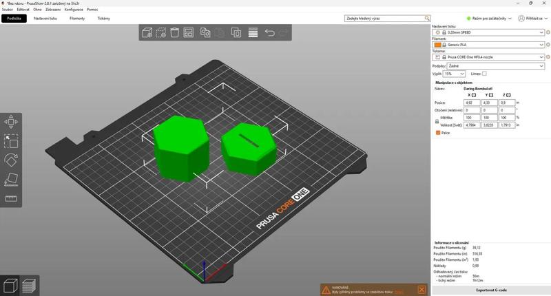Switch to sliced layers preview
551x296 pixels.
coord(29,286)
